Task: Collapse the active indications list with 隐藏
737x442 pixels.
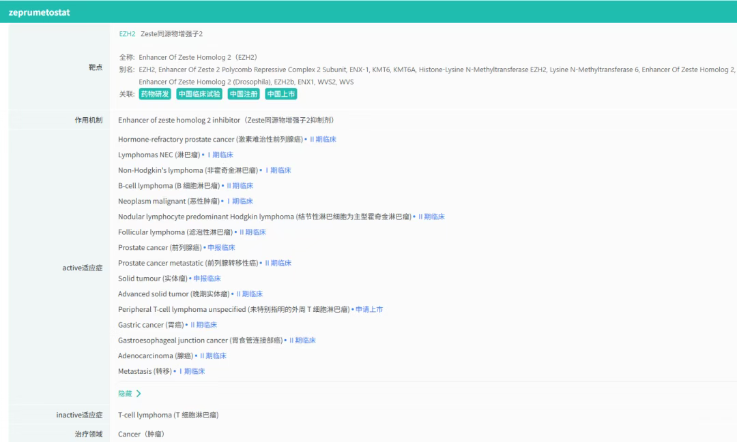Action: click(x=129, y=394)
